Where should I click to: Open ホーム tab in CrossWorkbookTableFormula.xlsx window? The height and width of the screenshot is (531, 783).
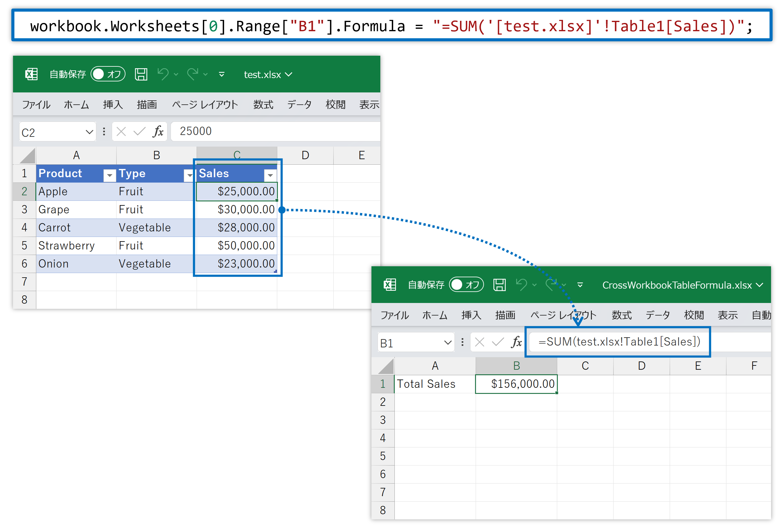(x=435, y=315)
